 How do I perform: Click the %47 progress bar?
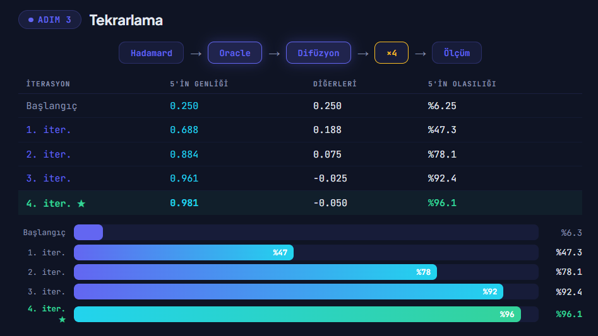pyautogui.click(x=184, y=252)
